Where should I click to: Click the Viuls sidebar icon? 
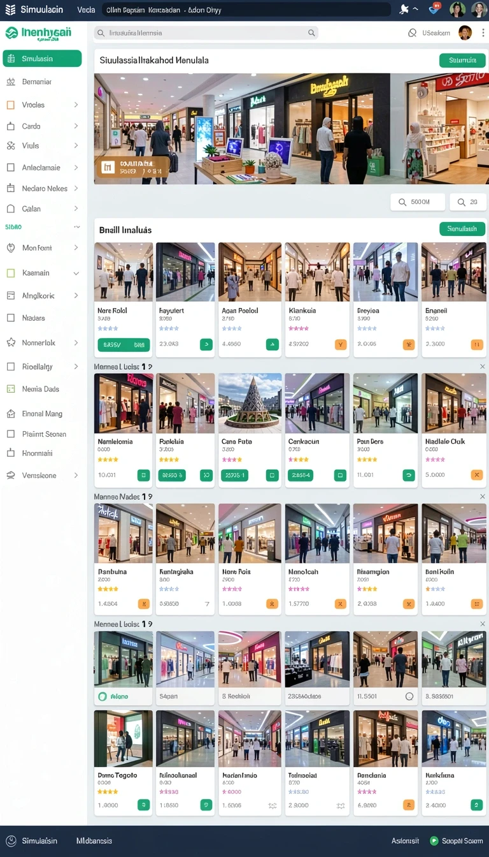tap(10, 145)
